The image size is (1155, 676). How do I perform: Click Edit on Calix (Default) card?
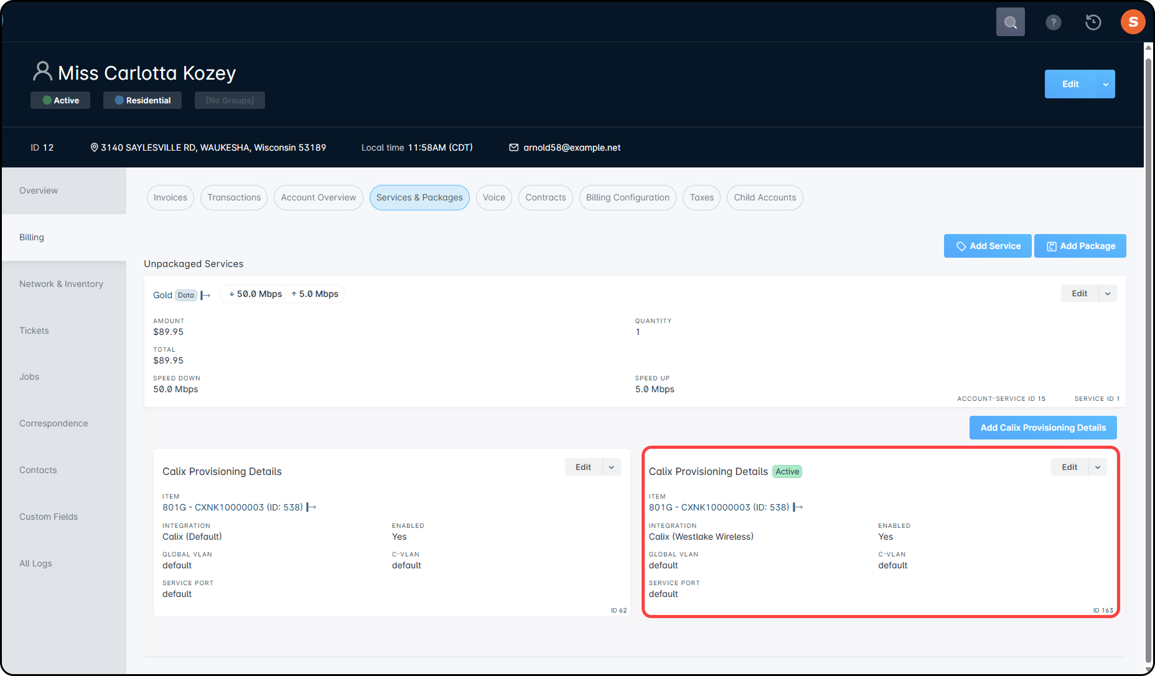[x=584, y=467]
